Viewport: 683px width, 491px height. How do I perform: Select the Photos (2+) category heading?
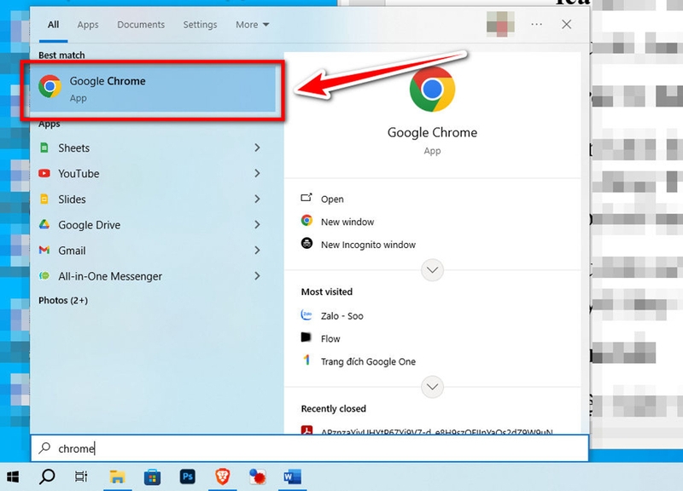[63, 300]
